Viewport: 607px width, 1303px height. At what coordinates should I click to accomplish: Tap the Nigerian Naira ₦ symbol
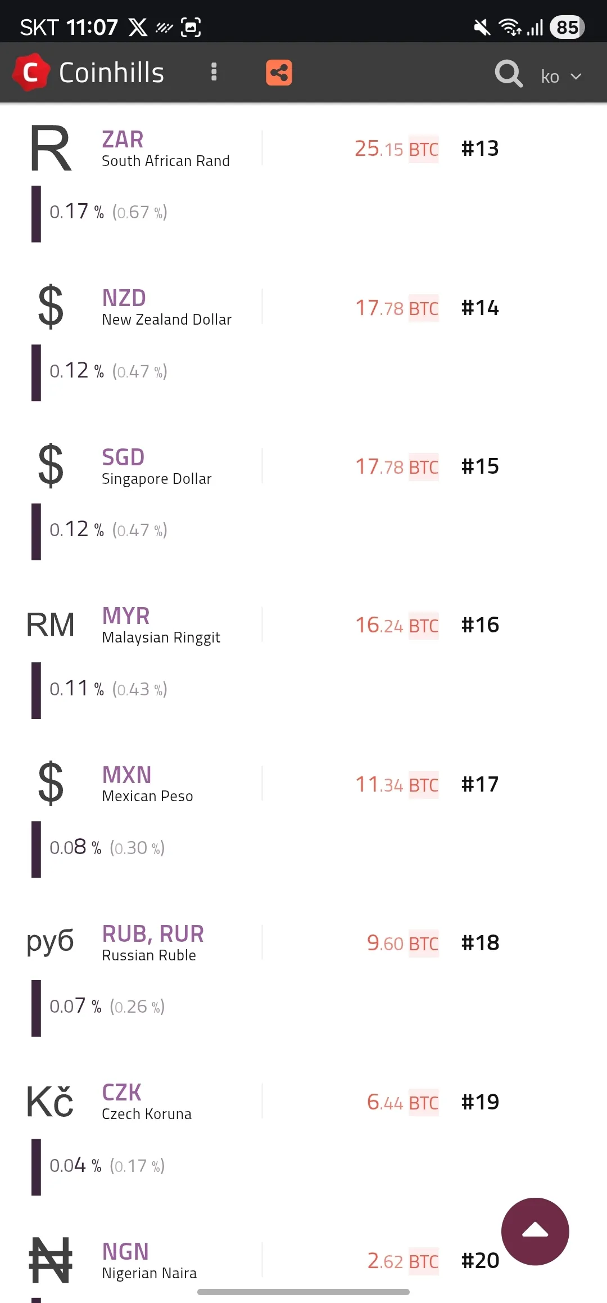[51, 1260]
